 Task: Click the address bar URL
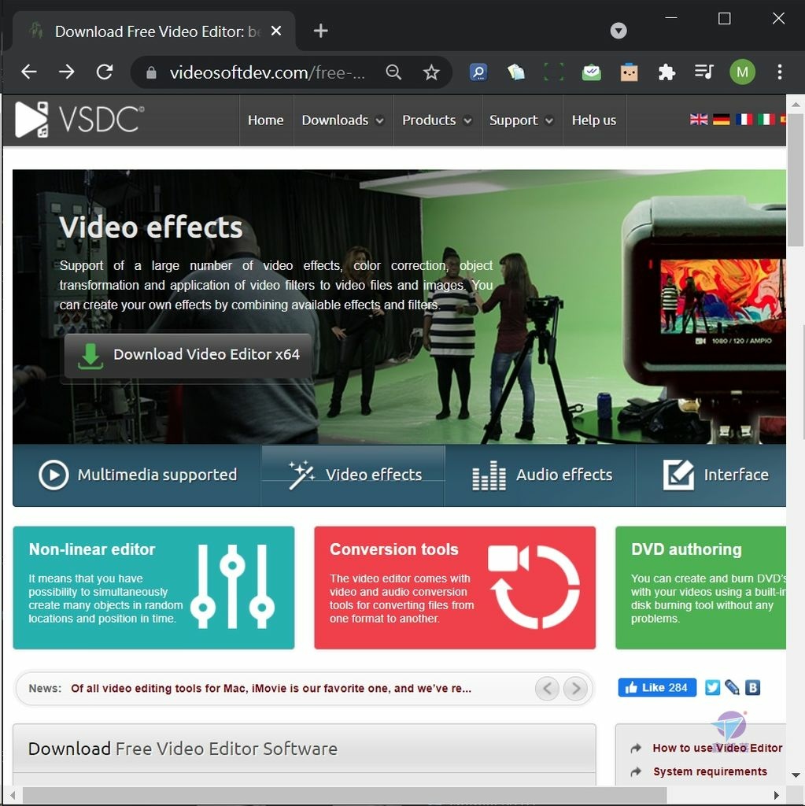pos(268,72)
